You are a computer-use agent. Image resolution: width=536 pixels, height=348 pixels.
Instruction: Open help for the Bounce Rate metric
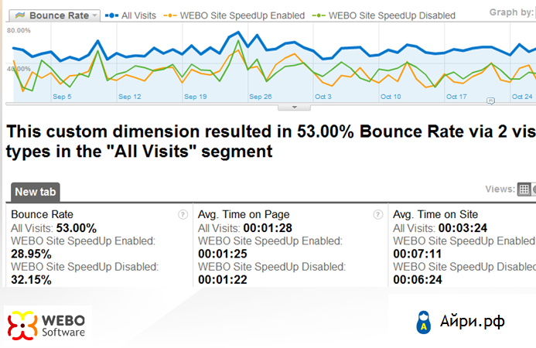[183, 215]
